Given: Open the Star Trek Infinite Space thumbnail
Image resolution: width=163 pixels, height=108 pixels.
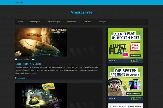Looking at the screenshot, I should point(41,42).
